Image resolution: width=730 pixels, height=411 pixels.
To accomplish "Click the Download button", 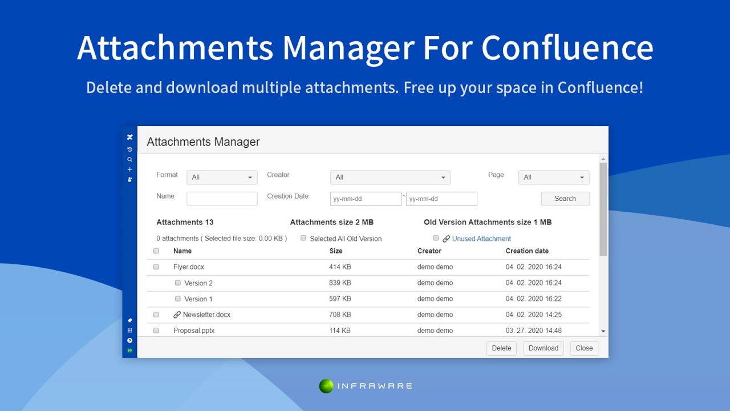I will point(544,348).
